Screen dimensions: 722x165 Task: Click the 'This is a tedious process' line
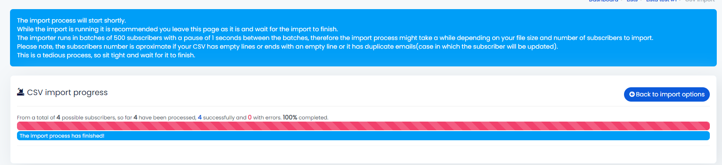(106, 55)
